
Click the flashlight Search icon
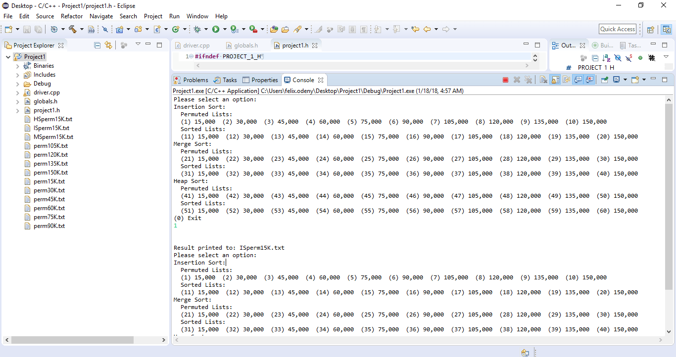click(x=297, y=29)
